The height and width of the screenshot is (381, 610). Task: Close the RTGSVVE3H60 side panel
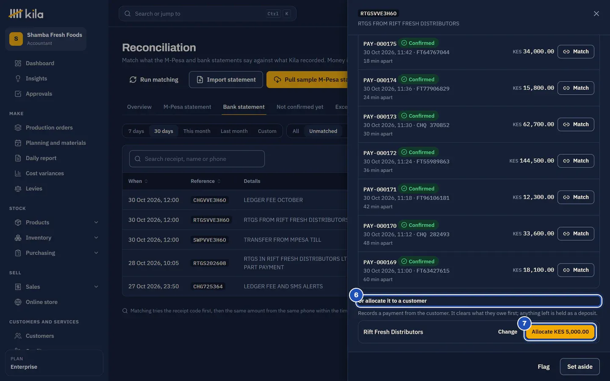click(596, 14)
